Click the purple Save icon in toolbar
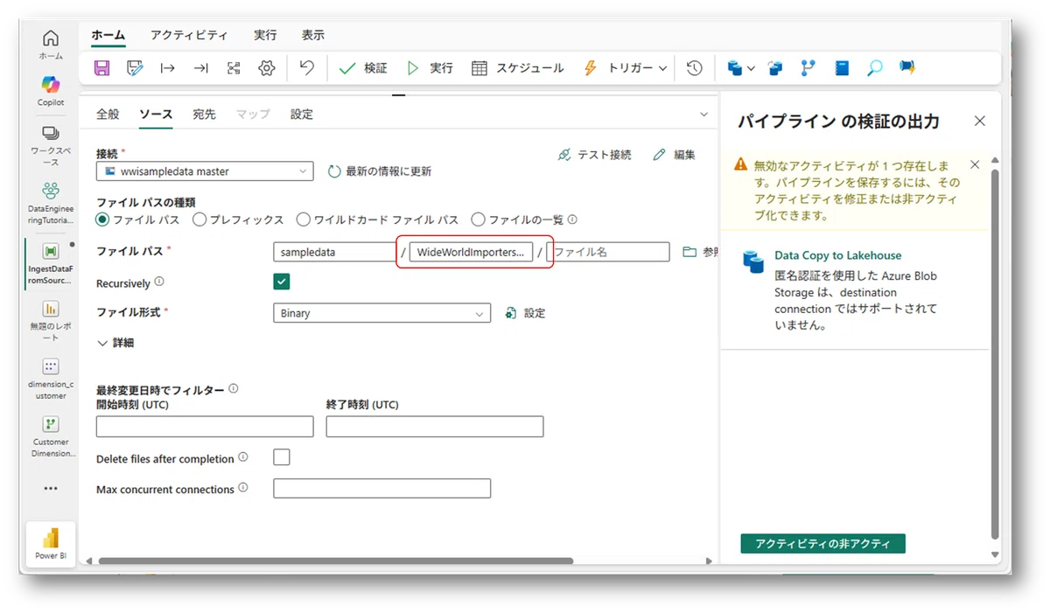Image resolution: width=1050 pixels, height=613 pixels. pyautogui.click(x=102, y=68)
